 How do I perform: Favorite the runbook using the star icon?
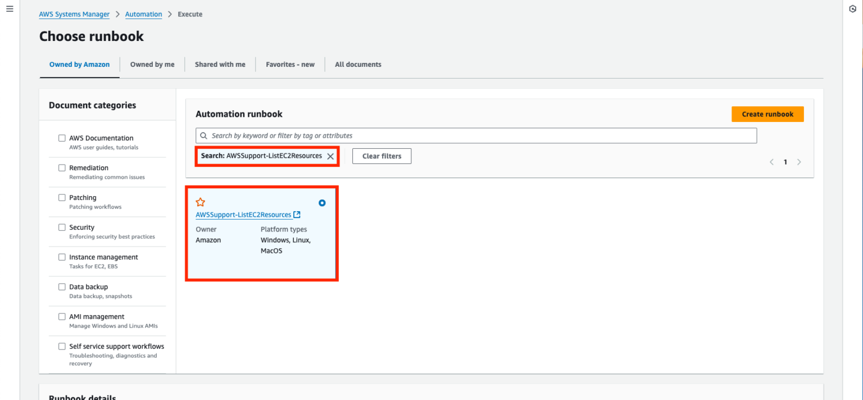[x=201, y=202]
